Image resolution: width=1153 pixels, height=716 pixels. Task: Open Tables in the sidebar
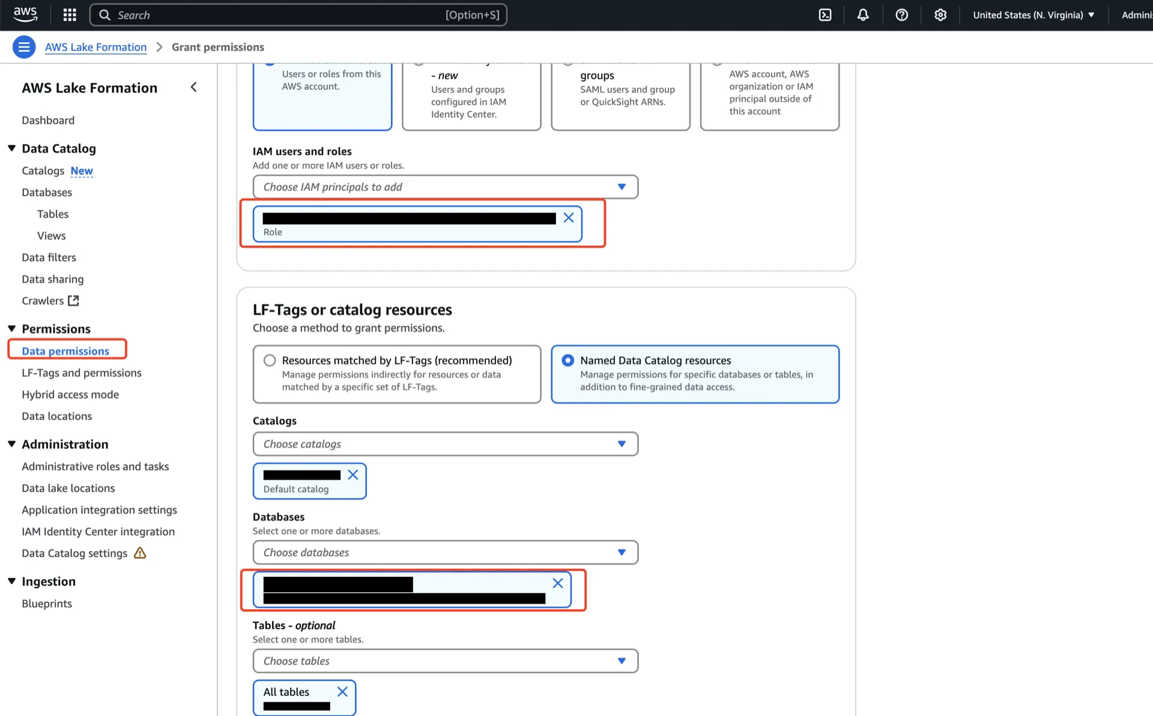[53, 214]
